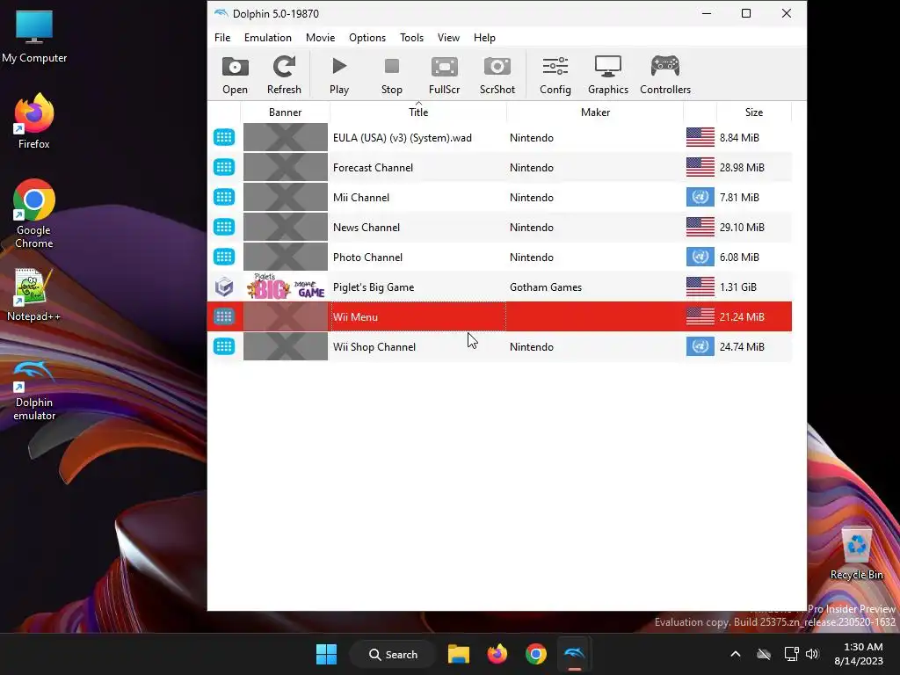Click the missing banner of News Channel

pos(286,227)
